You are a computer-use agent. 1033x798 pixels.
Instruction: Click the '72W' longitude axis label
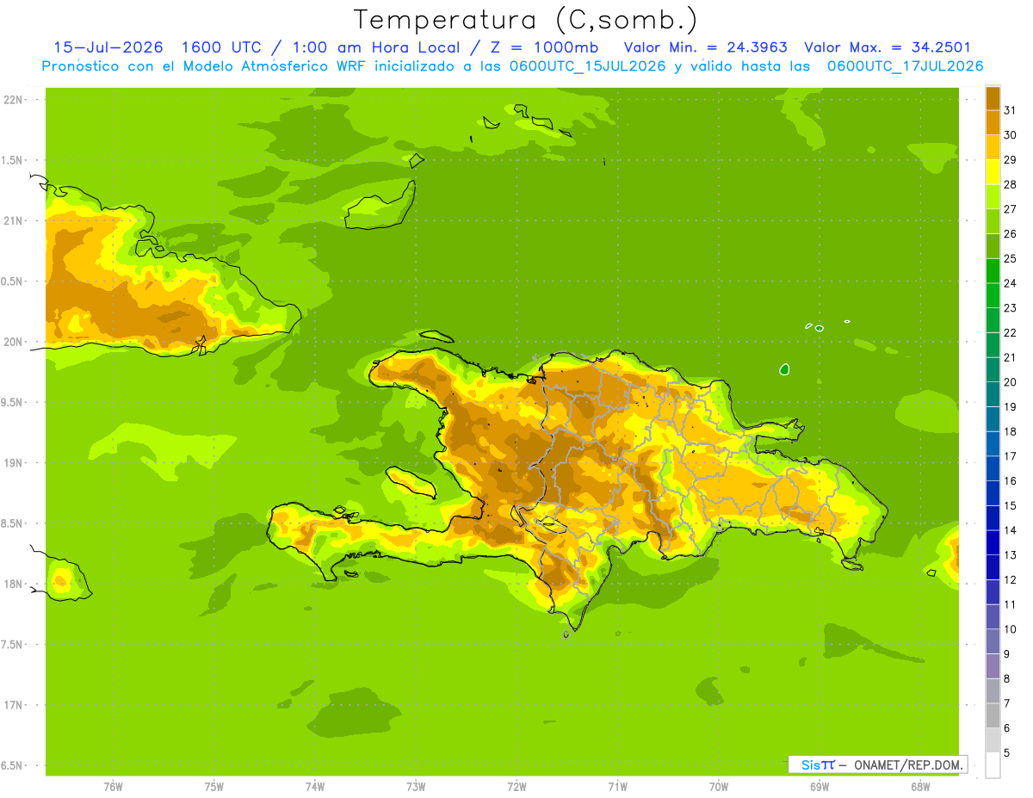pos(516,787)
